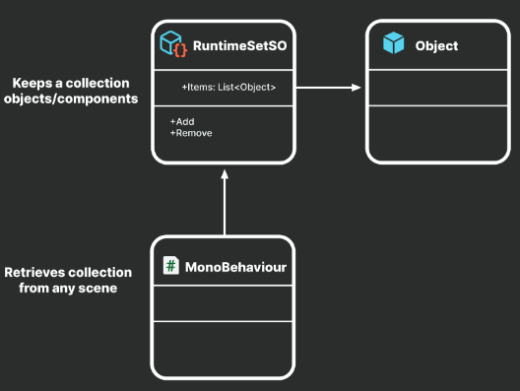Select the RuntimeSetSO title text

[239, 45]
